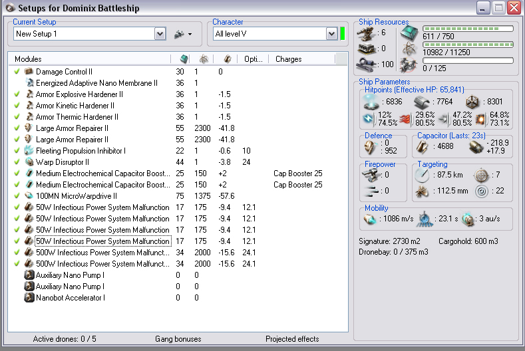Viewport: 525px width, 351px height.
Task: Click the CPU resource icon
Action: (x=409, y=32)
